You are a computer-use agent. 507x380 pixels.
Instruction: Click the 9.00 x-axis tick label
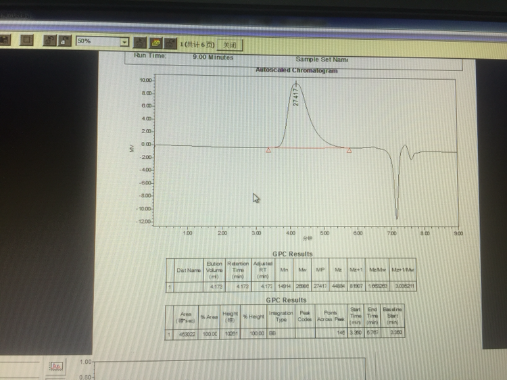(x=458, y=233)
